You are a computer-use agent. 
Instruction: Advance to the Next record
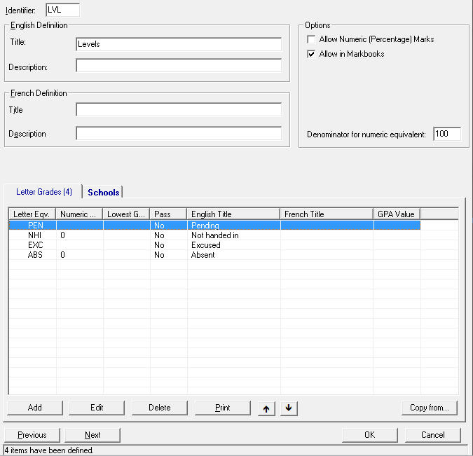pos(92,435)
